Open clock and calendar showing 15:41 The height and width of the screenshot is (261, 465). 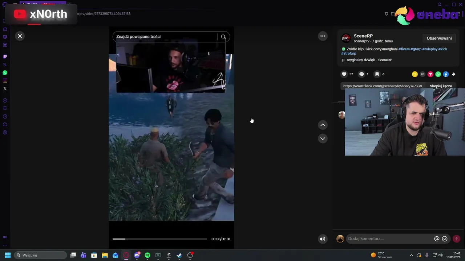click(454, 255)
